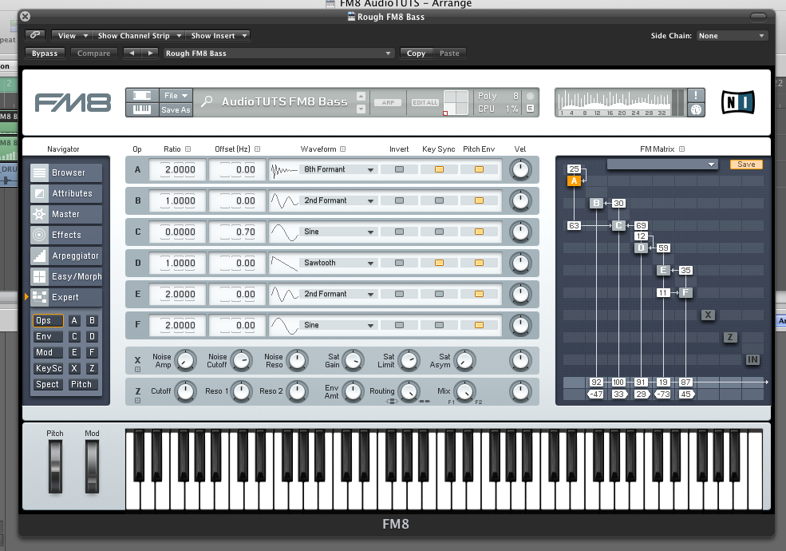Open the Easy/Morph navigator page

[66, 276]
